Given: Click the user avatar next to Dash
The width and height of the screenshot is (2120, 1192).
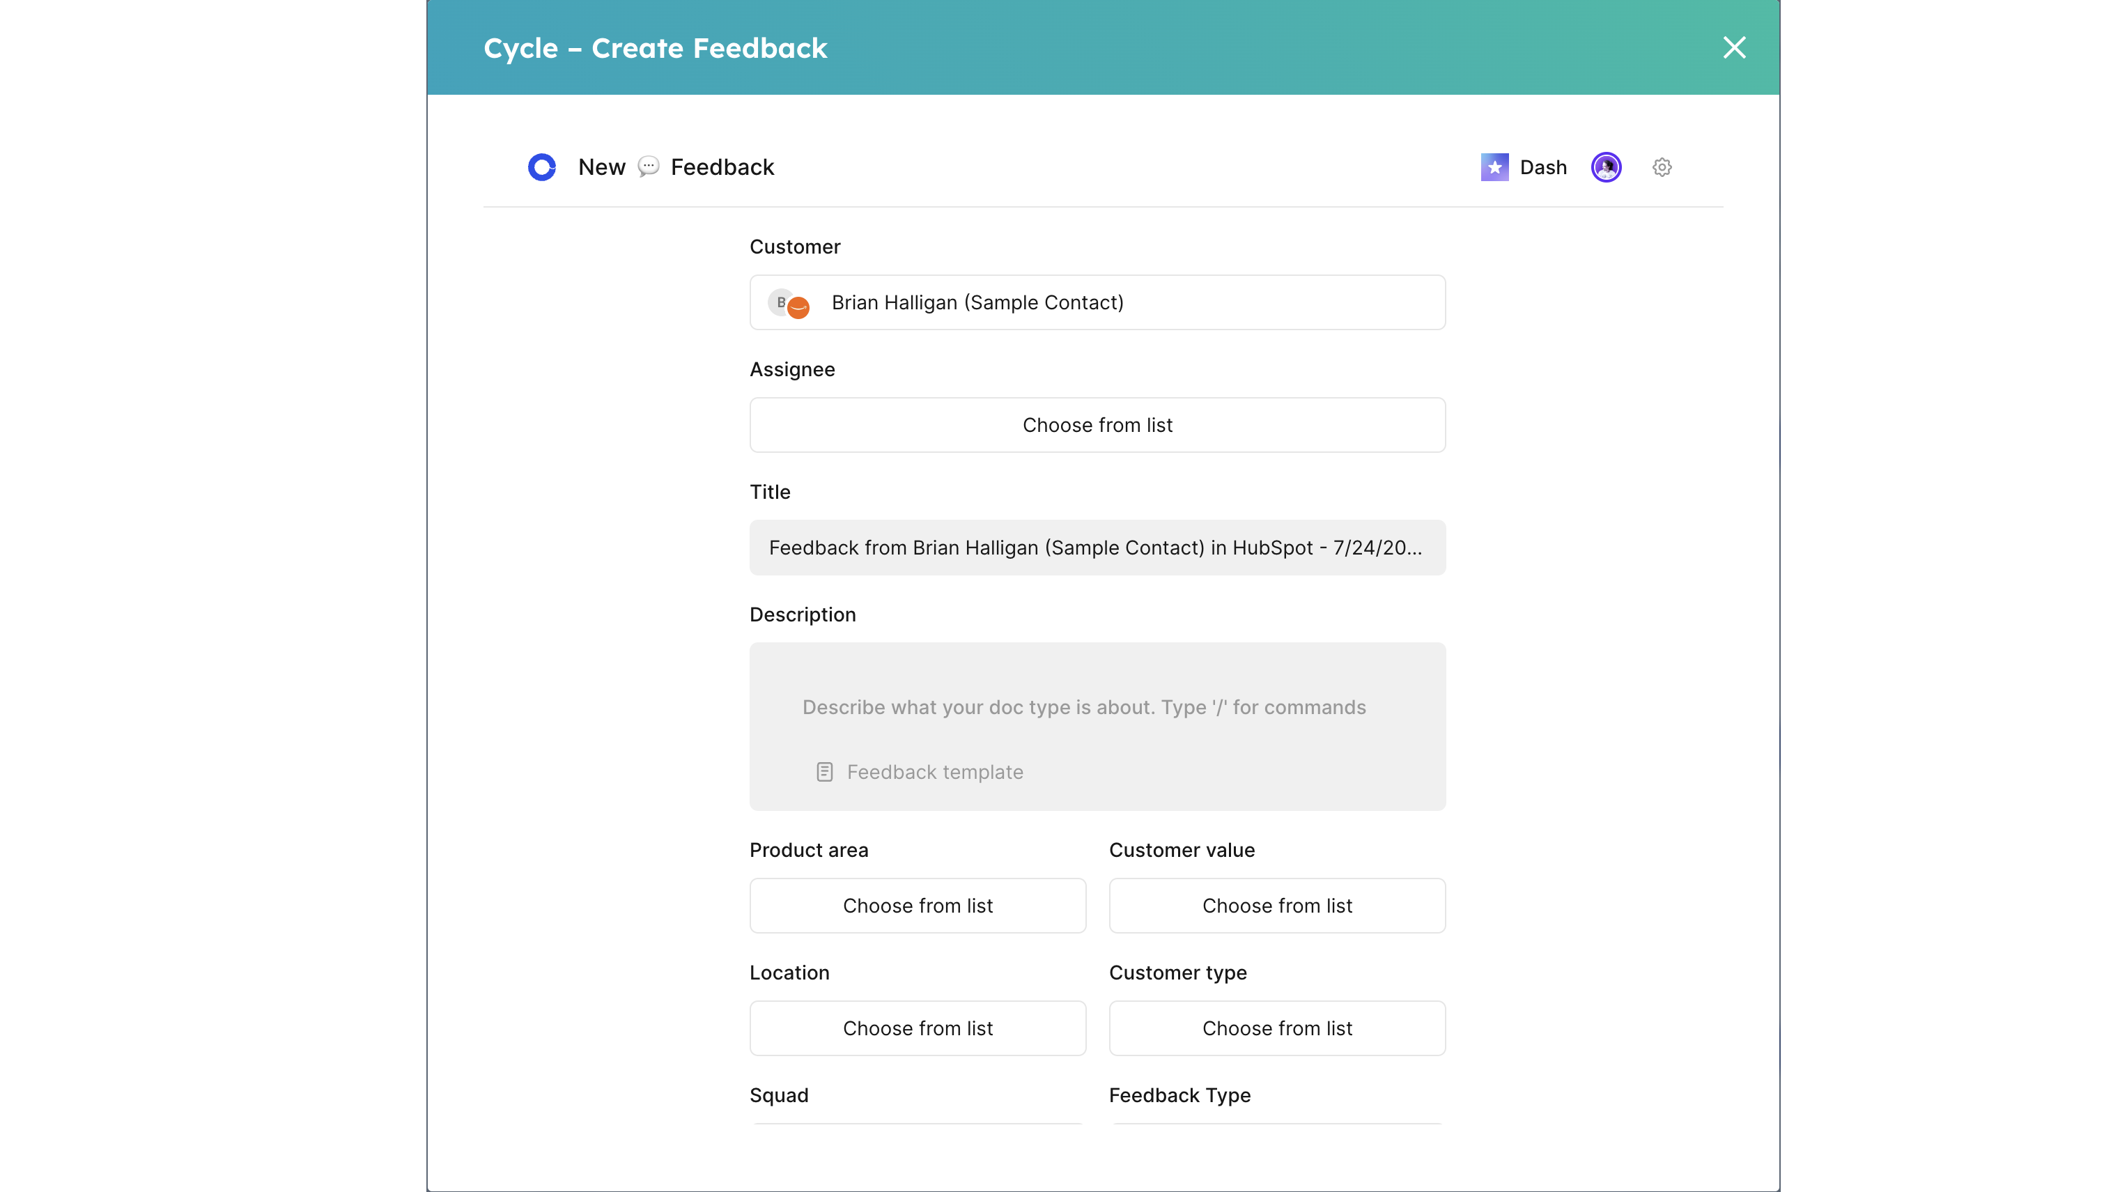Looking at the screenshot, I should [1606, 167].
